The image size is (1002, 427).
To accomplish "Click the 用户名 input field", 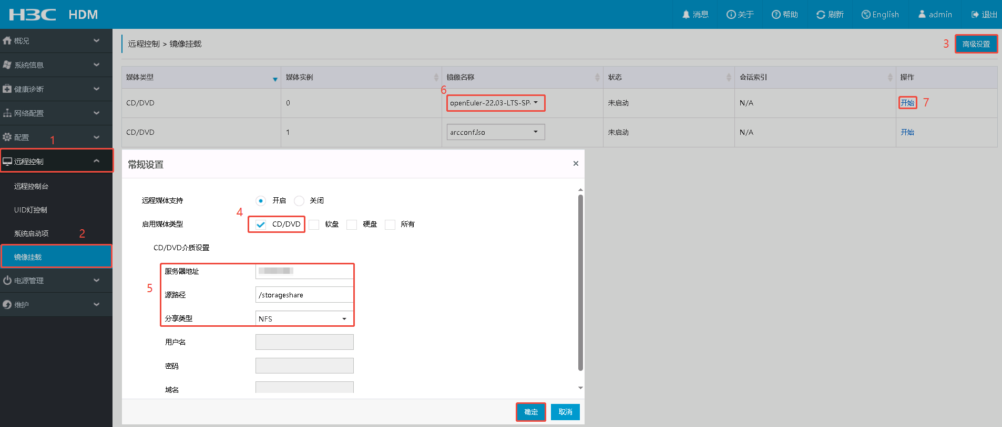I will coord(304,342).
